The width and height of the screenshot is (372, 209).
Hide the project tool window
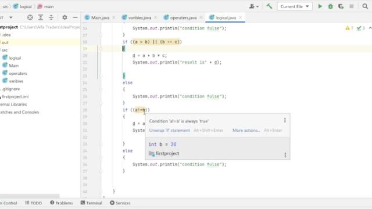[75, 17]
